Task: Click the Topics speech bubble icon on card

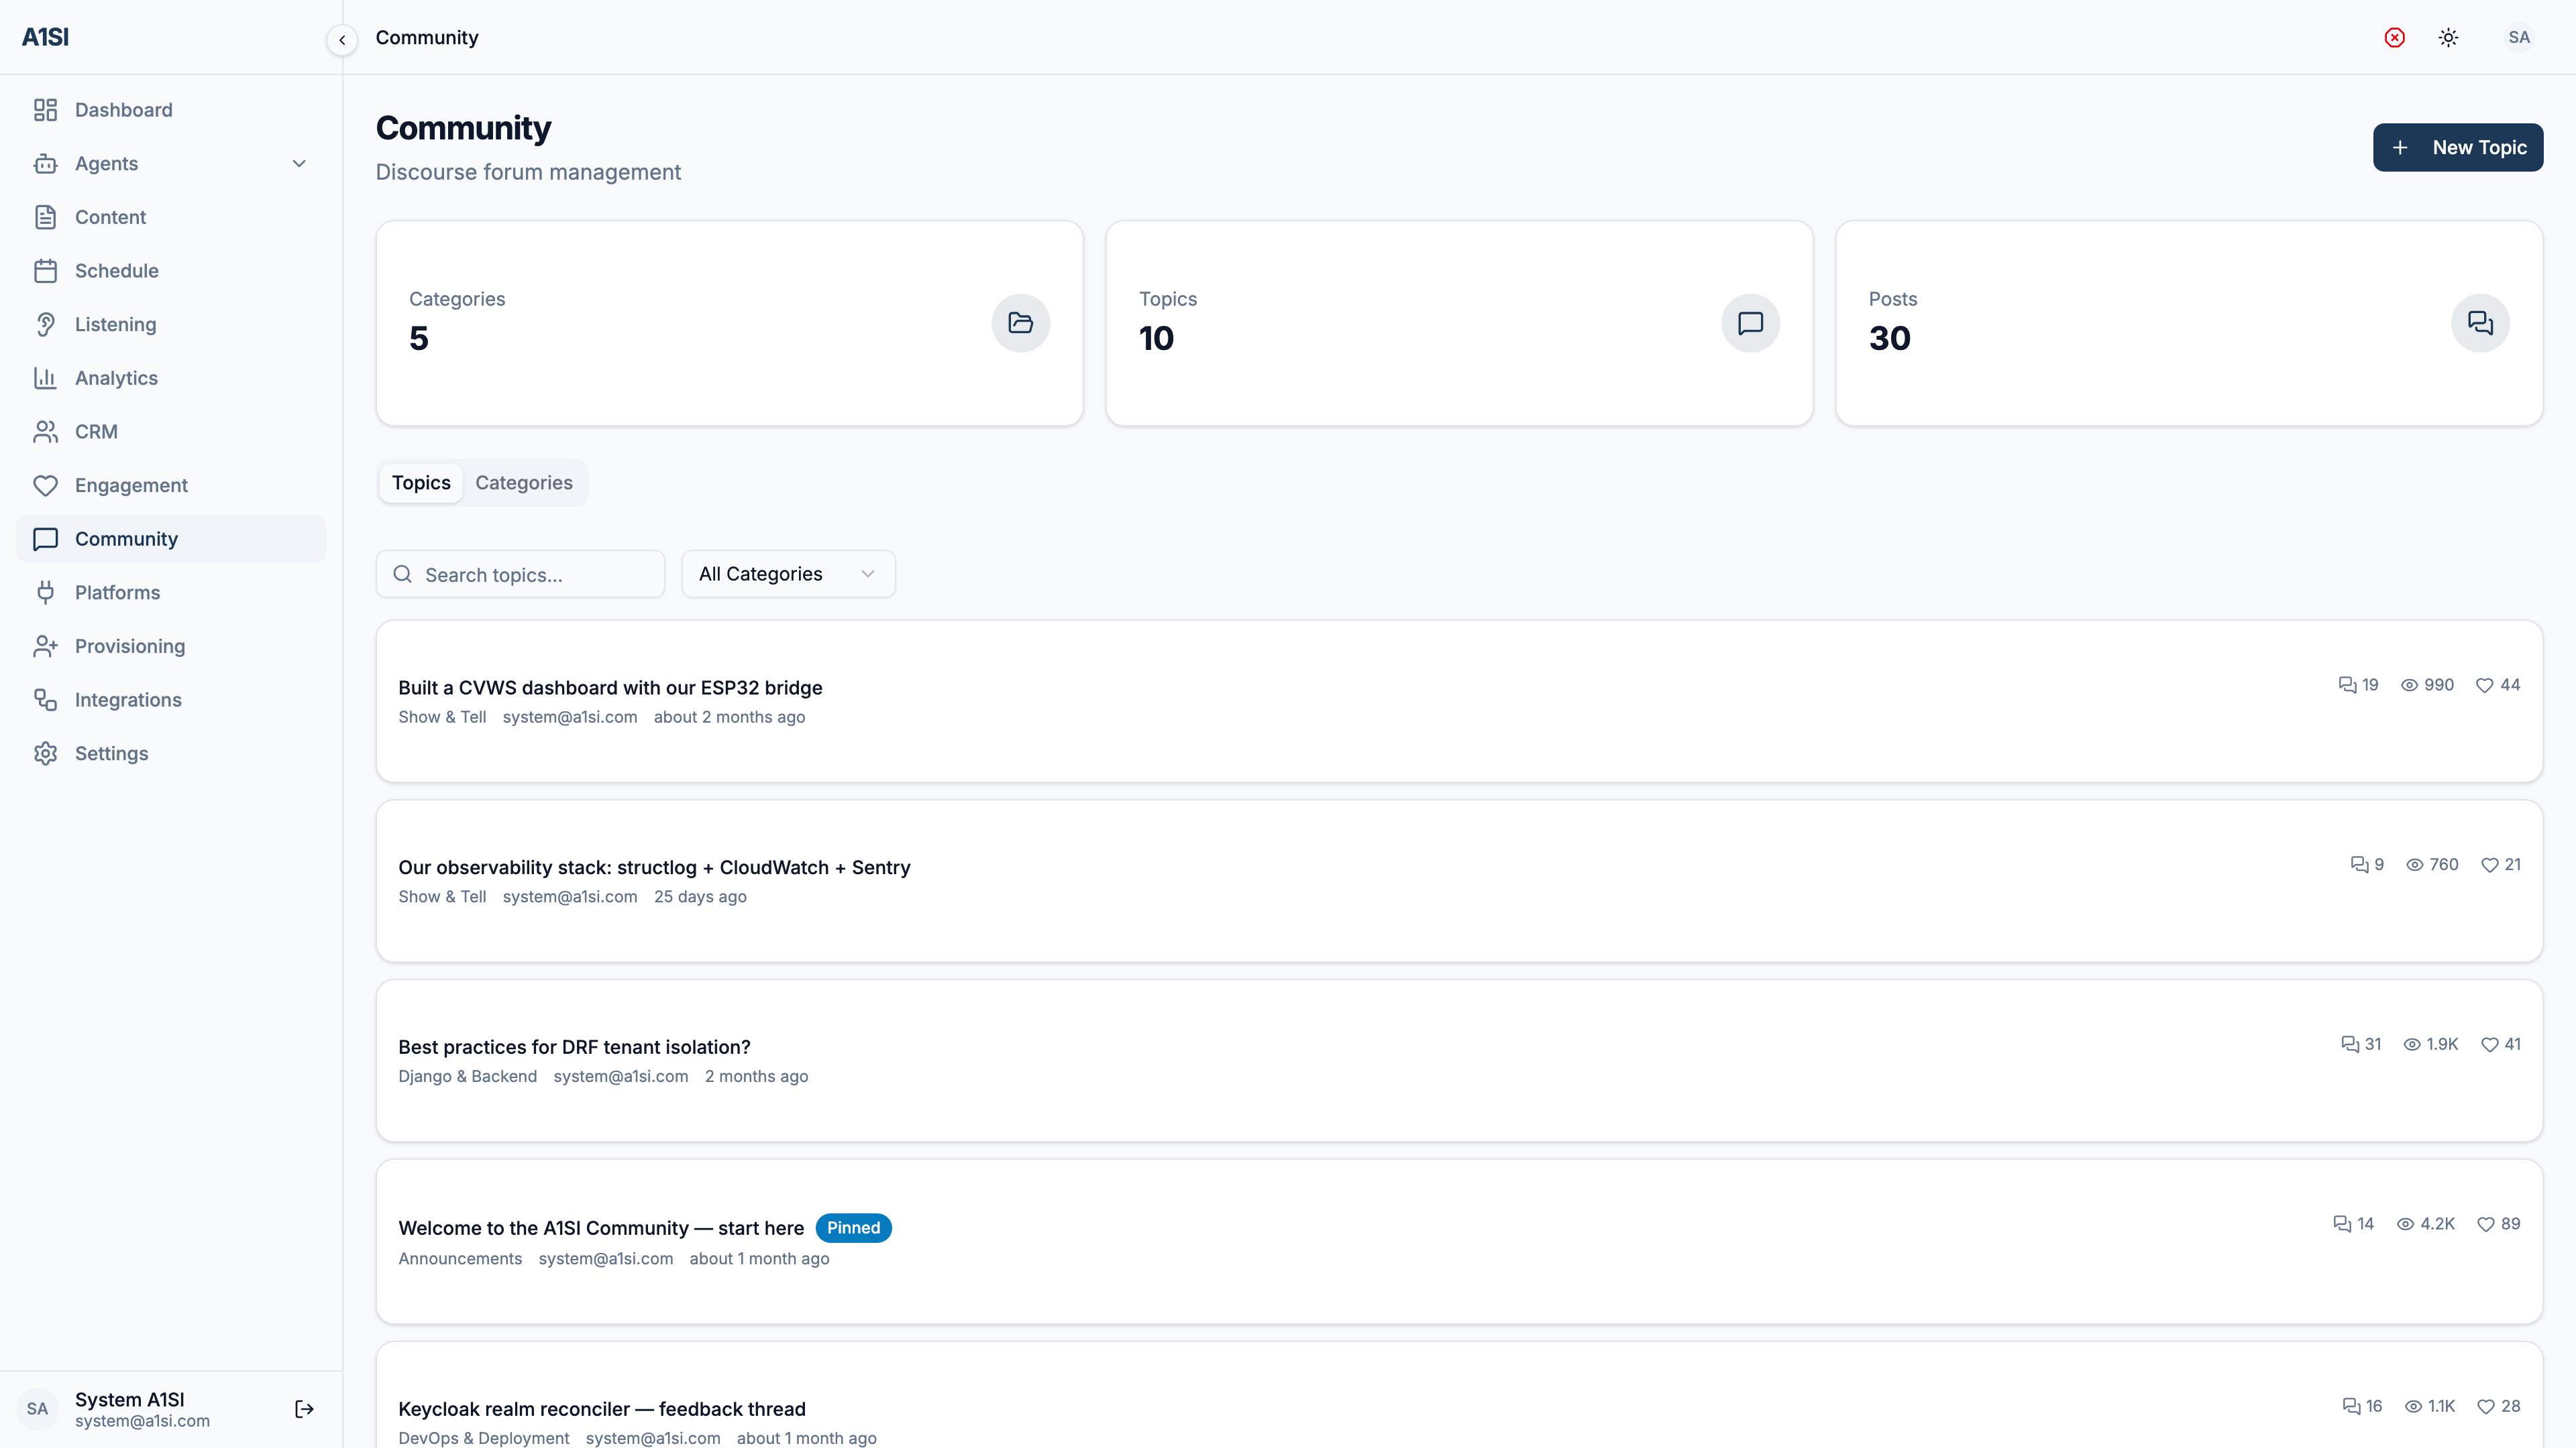Action: click(x=1750, y=322)
